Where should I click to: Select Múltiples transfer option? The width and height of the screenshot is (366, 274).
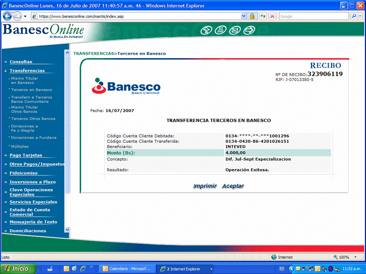pos(20,146)
